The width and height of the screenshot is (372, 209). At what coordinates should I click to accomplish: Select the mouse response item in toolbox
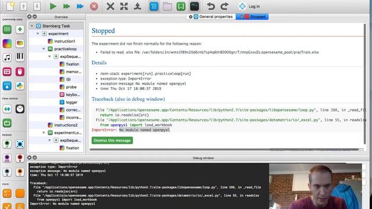[x=20, y=71]
